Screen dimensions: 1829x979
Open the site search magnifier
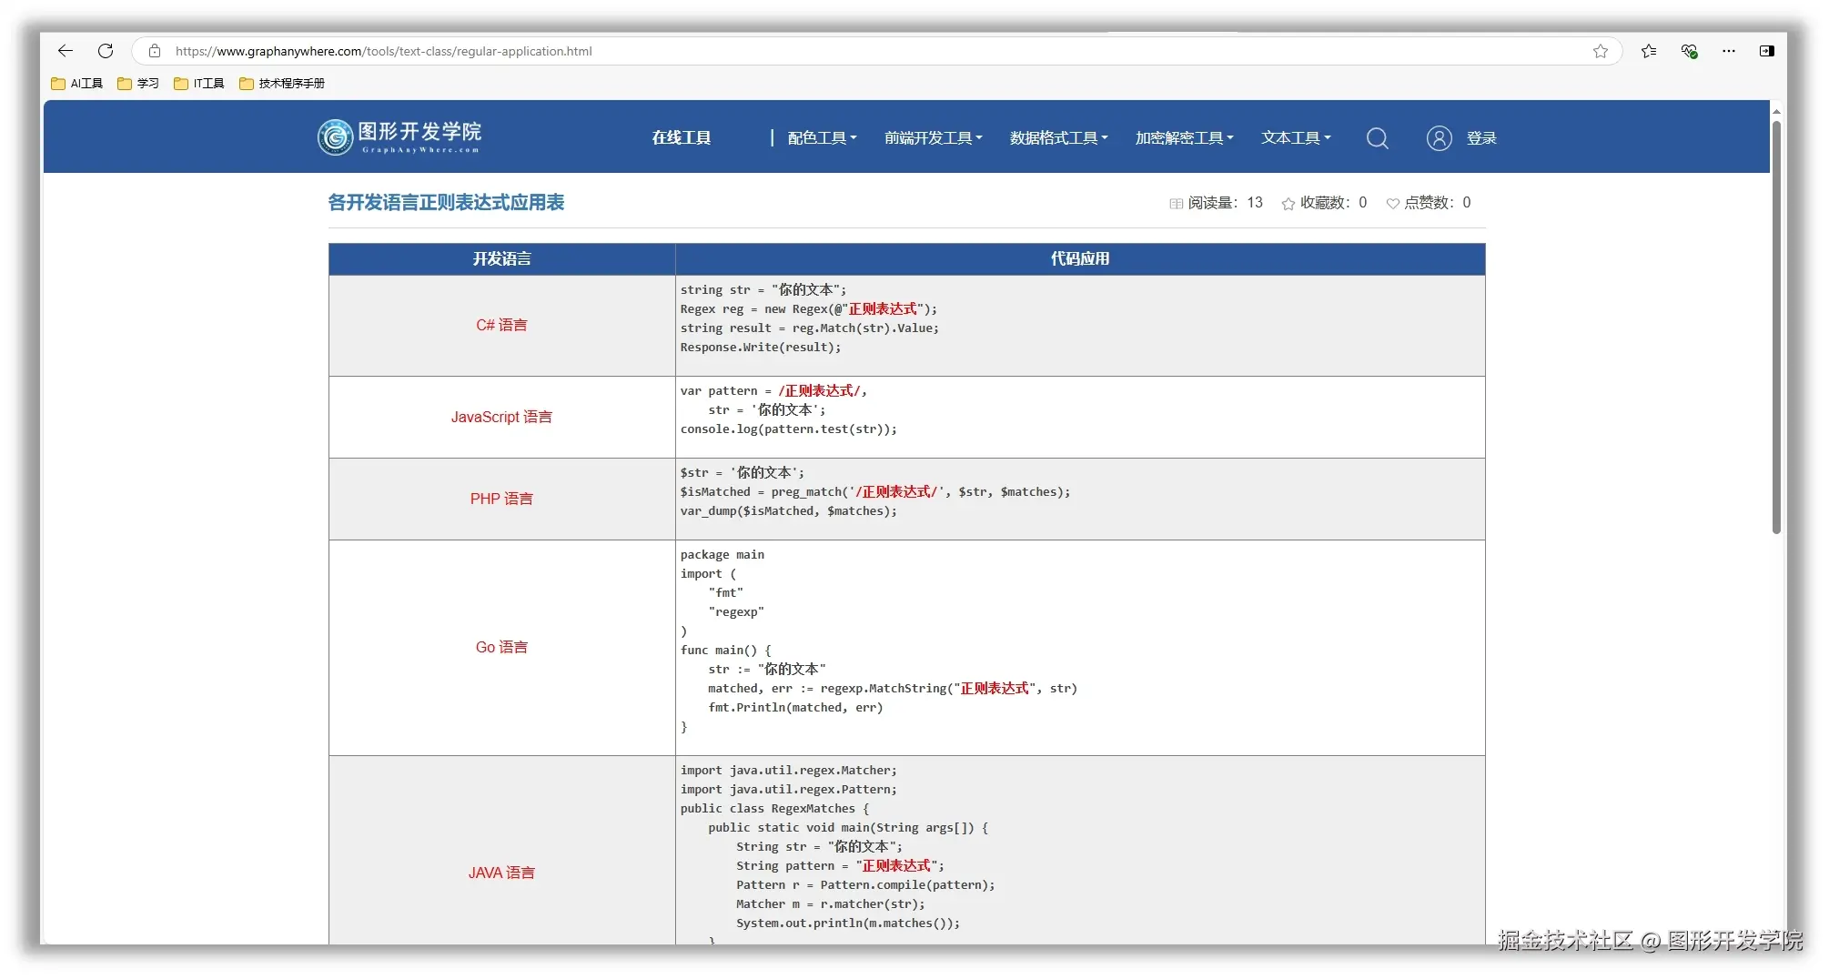pyautogui.click(x=1378, y=138)
